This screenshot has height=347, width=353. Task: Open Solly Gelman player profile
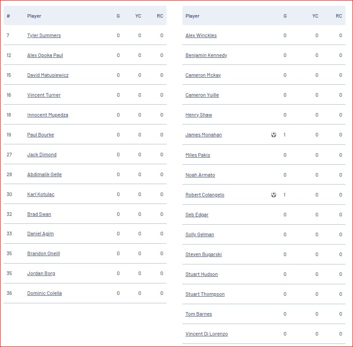200,234
